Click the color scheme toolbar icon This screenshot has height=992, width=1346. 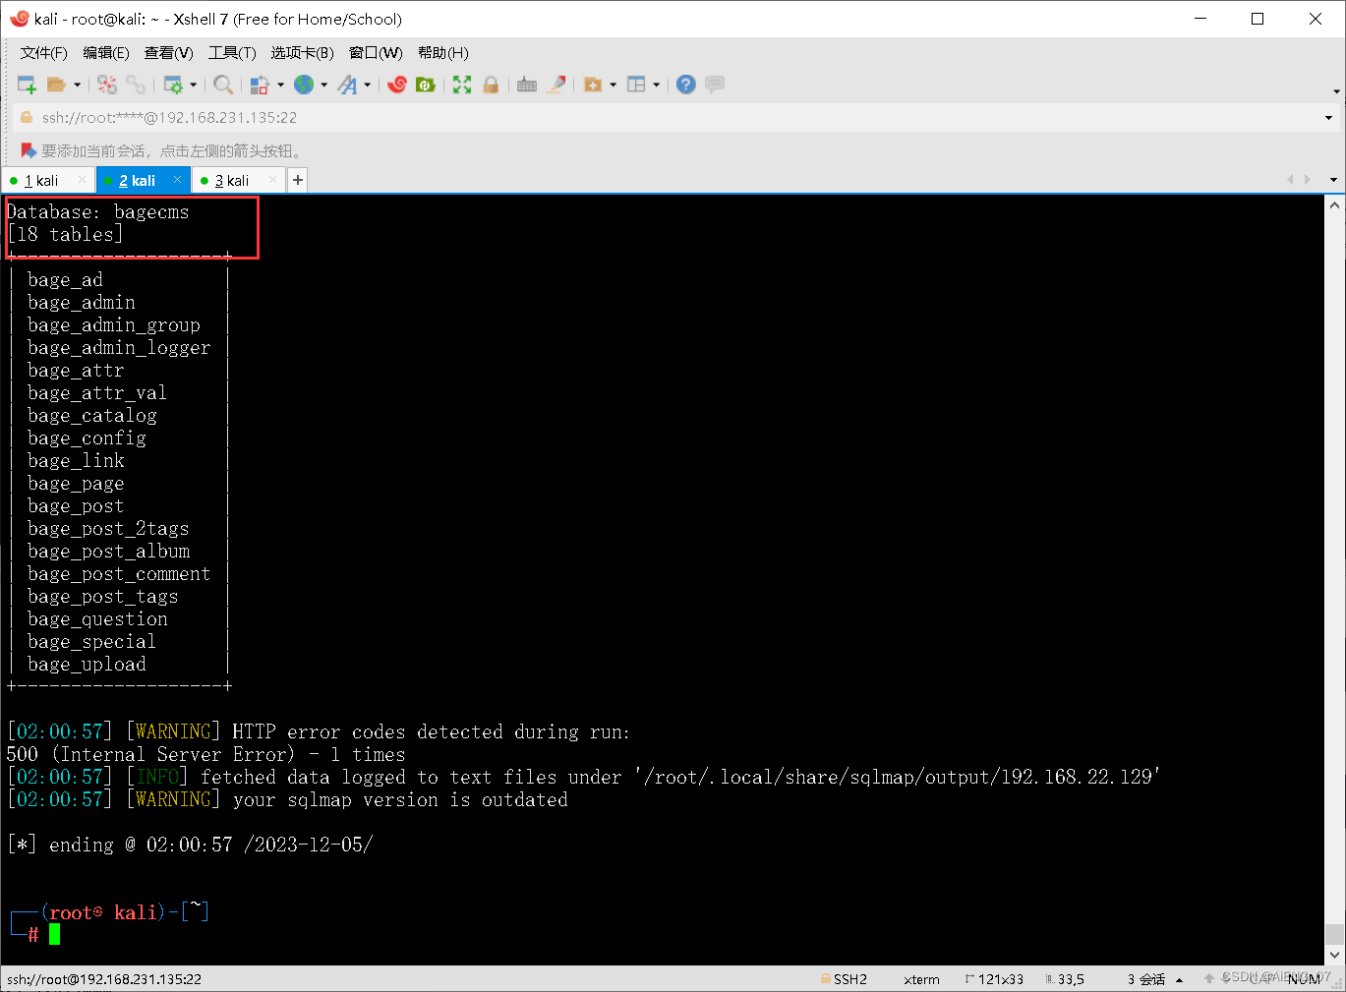[x=260, y=85]
